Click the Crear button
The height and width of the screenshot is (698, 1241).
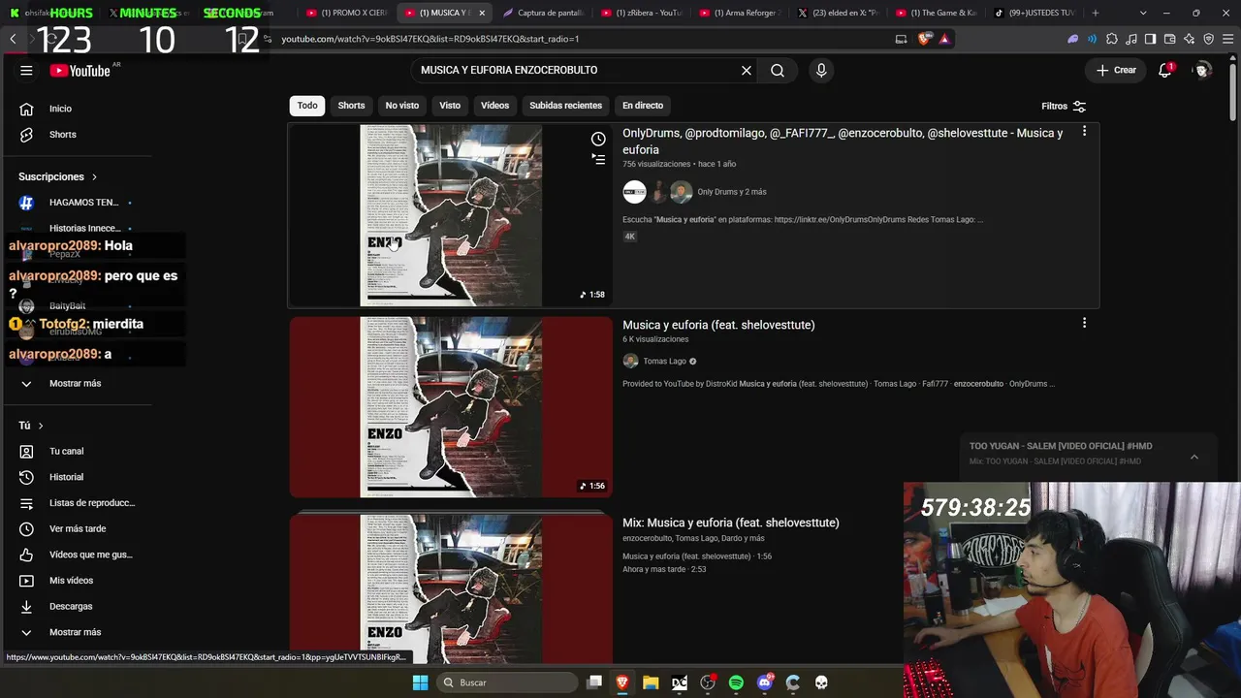coord(1116,71)
